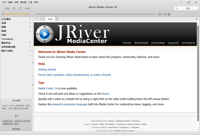
Task: Click the powerful expression language link
Action: [70, 104]
